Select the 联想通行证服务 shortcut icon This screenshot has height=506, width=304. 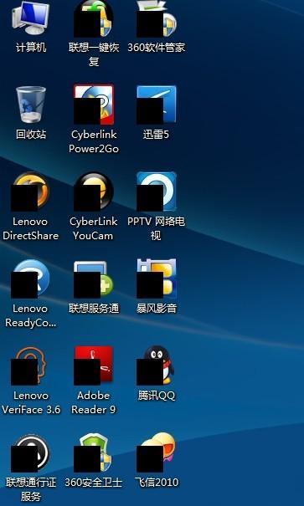(x=30, y=453)
